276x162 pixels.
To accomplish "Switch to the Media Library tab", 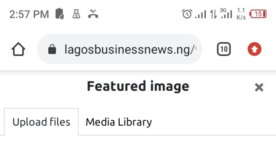I will [118, 122].
